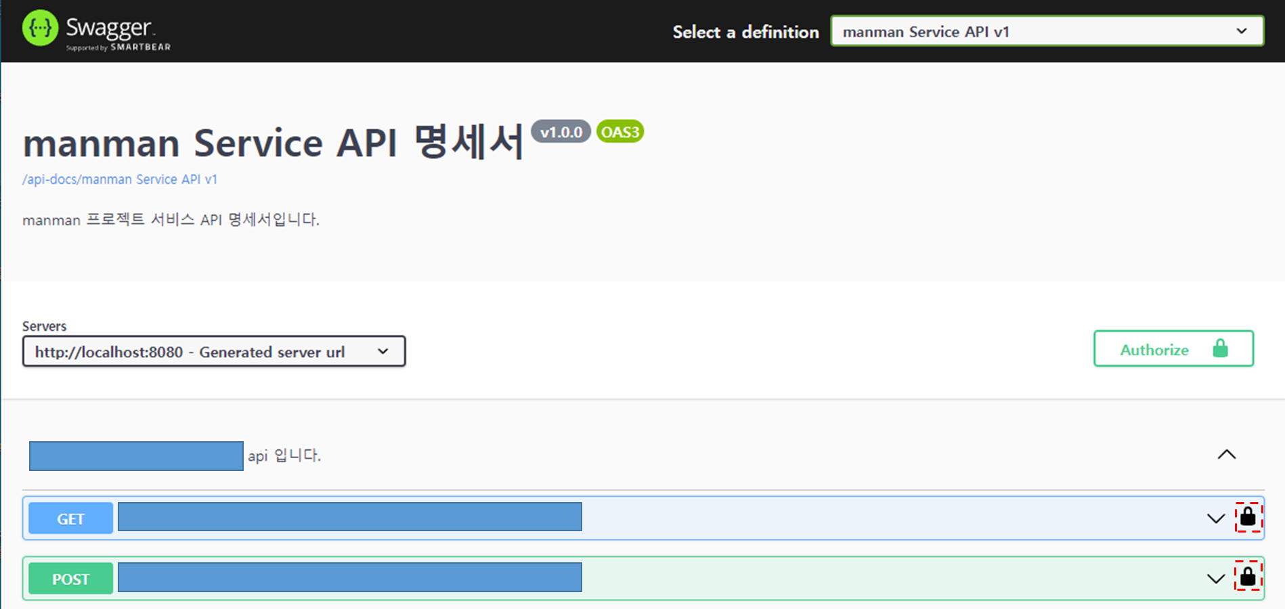This screenshot has width=1285, height=609.
Task: Click the GET method badge
Action: pyautogui.click(x=70, y=518)
